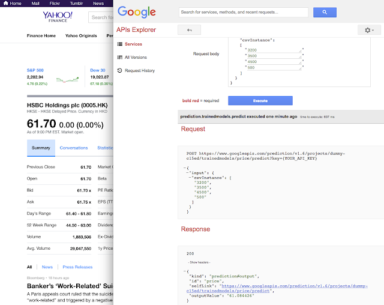Image resolution: width=384 pixels, height=305 pixels.
Task: Select the All news filter
Action: [29, 267]
